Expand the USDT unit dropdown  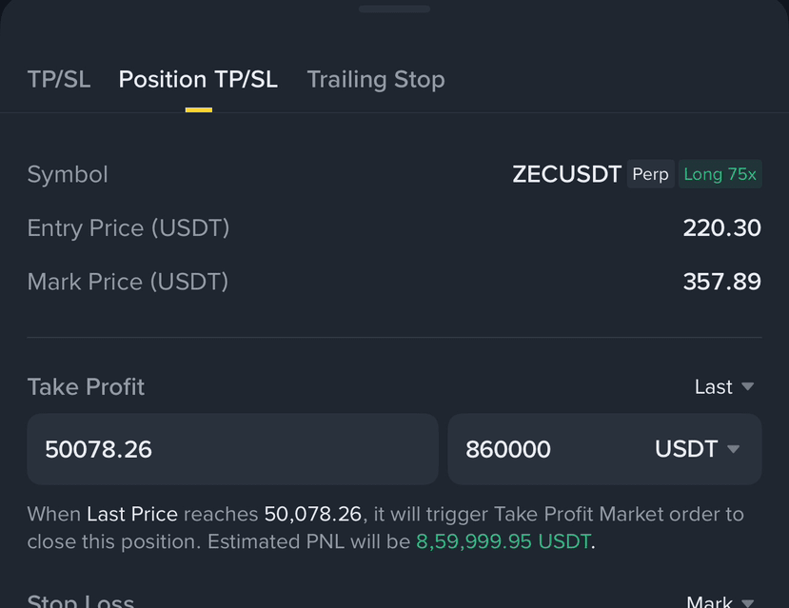coord(697,449)
